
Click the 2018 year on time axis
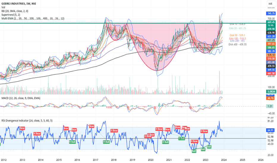(x=114, y=160)
